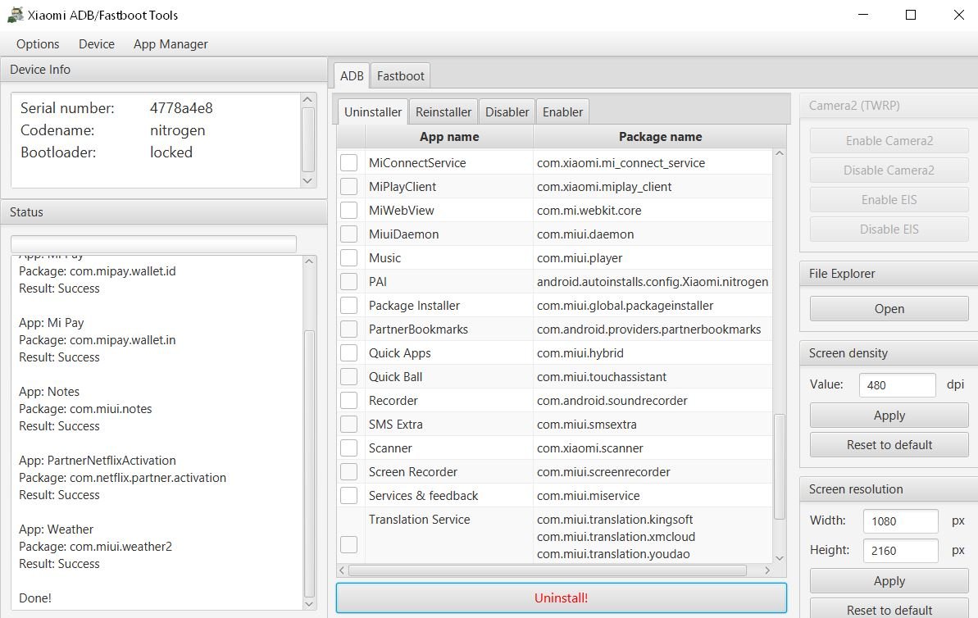The width and height of the screenshot is (978, 618).
Task: Click the app table vertical scrollbar thumb
Action: (x=779, y=466)
